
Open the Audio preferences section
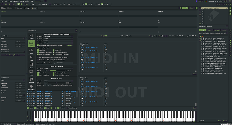coord(31,36)
